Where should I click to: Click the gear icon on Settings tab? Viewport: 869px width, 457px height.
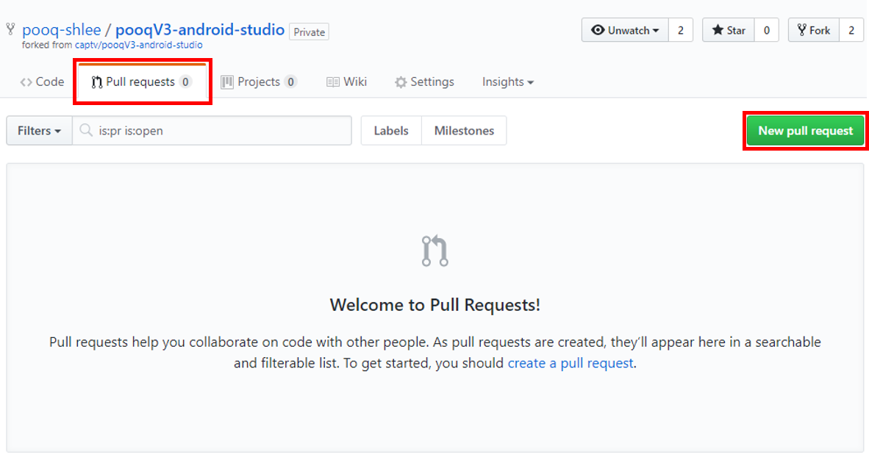pos(401,82)
